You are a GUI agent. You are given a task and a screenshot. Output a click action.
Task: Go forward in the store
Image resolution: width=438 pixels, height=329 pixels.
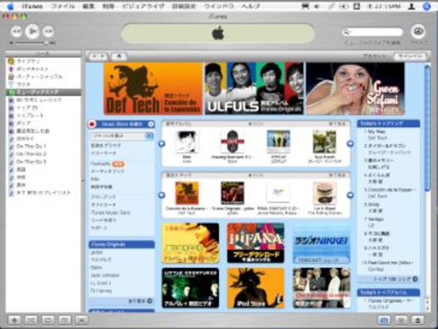(x=103, y=56)
